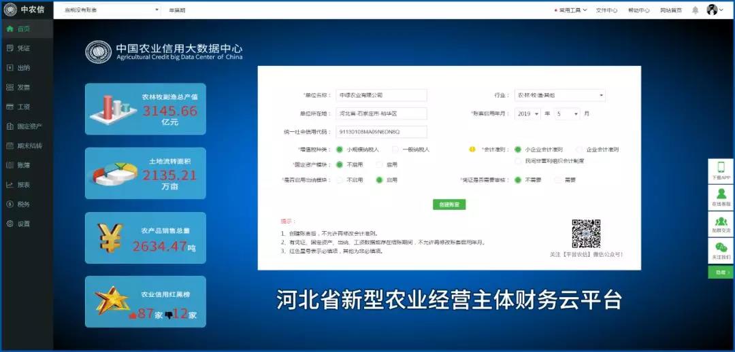Open the 2019 year dropdown
Image resolution: width=735 pixels, height=352 pixels.
[527, 114]
